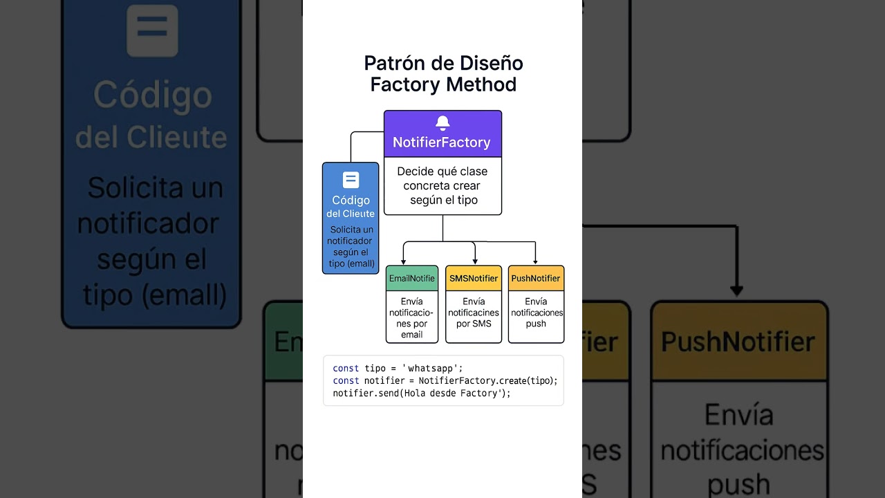Click the small 'Código del Clieute' label in the center diagram
The width and height of the screenshot is (885, 498).
[351, 207]
